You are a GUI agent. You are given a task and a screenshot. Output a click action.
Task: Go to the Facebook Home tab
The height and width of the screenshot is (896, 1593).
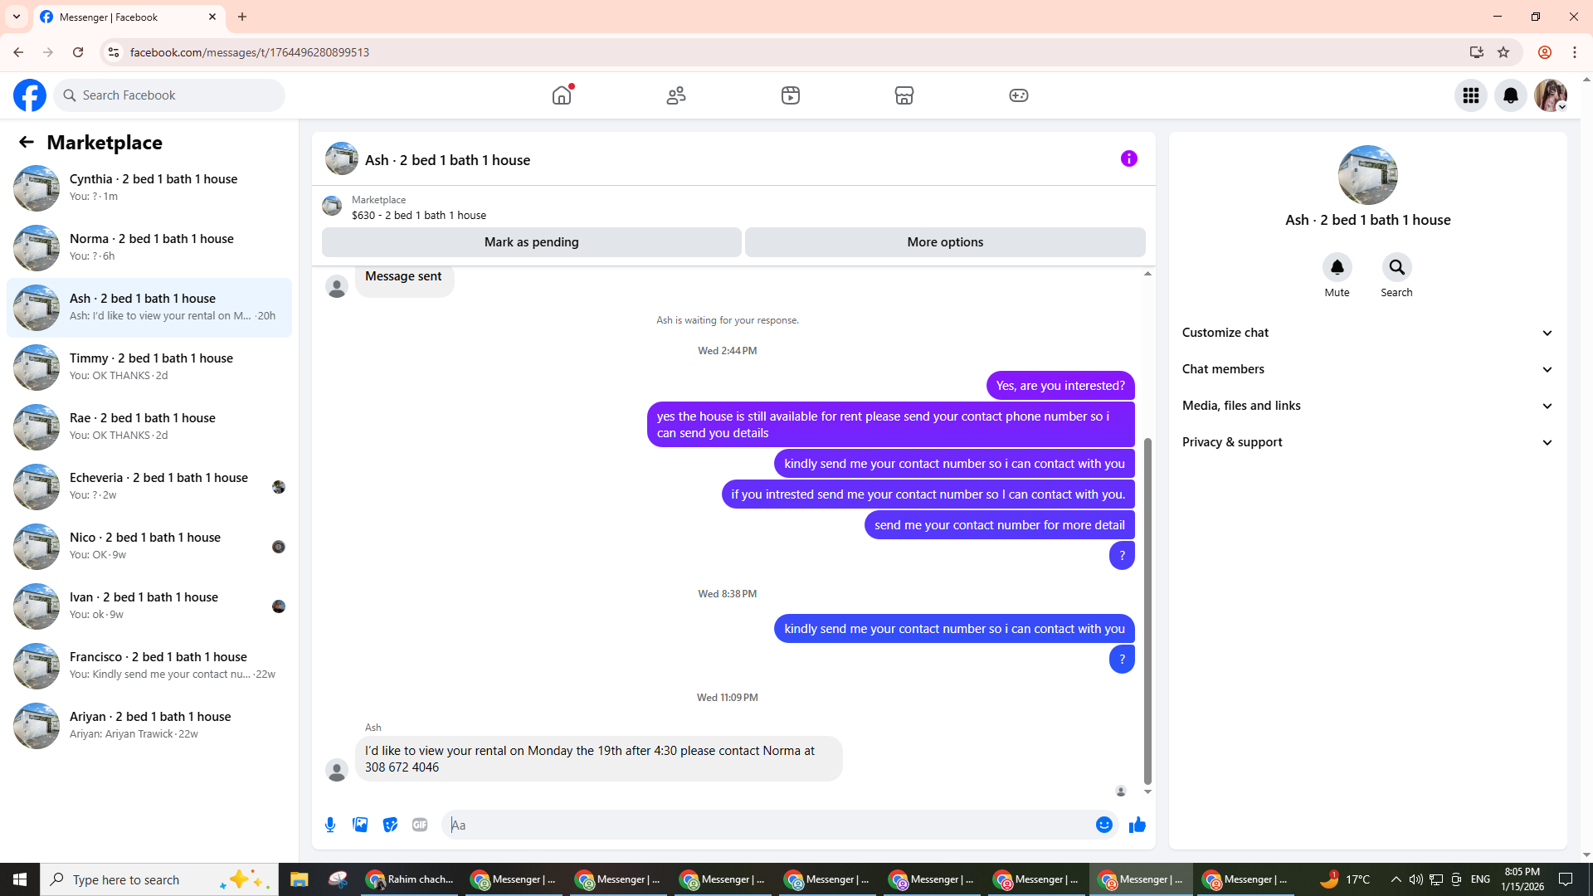coord(562,95)
